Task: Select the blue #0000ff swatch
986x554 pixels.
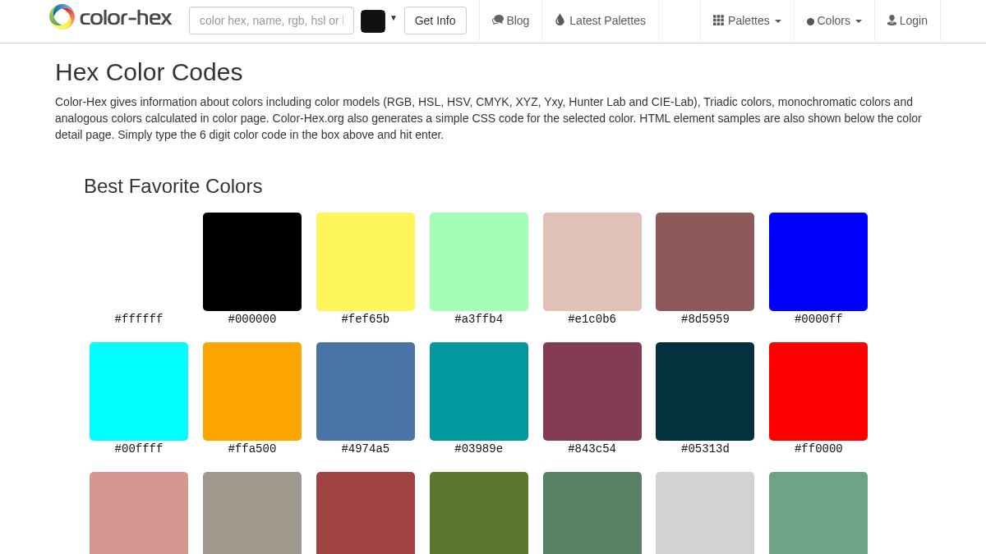Action: [818, 262]
